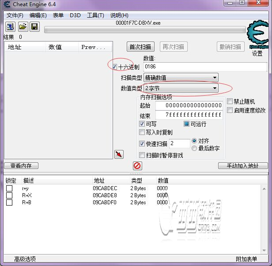This screenshot has width=272, height=266.
Task: Click the red clear address list icon
Action: click(x=137, y=166)
